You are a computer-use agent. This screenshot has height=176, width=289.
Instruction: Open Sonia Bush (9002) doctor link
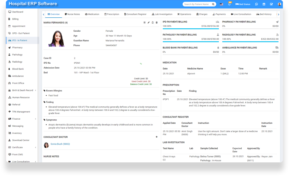pos(60,144)
